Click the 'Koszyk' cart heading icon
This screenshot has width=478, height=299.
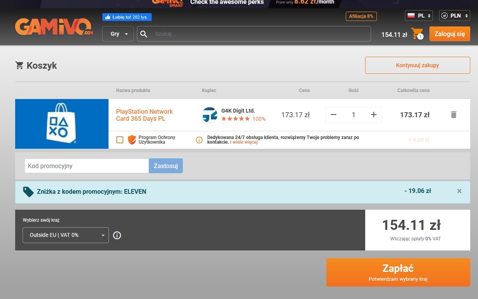pyautogui.click(x=19, y=65)
